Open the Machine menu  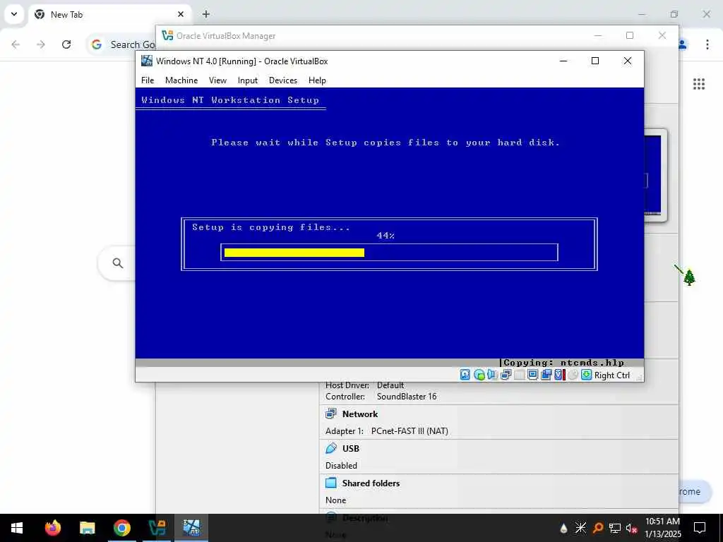pos(181,80)
